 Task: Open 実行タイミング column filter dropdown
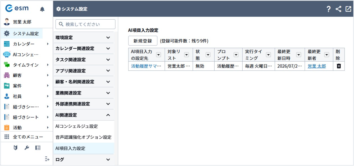(268, 55)
